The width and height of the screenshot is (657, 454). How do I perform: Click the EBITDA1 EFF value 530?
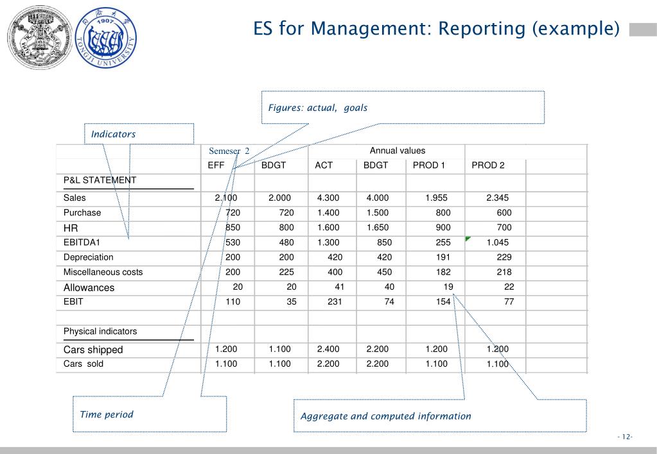[x=233, y=242]
